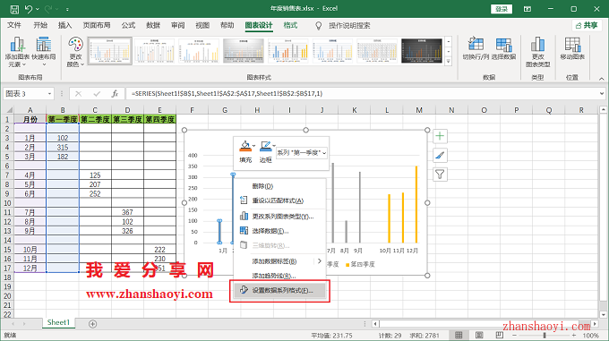Click the Select All corner triangle

9,110
